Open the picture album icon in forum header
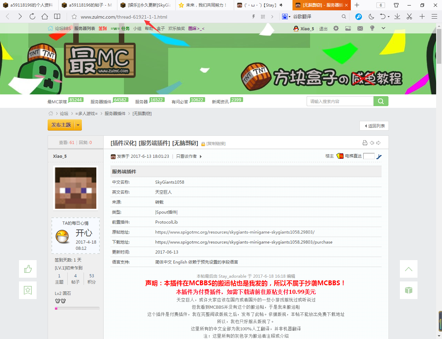The width and height of the screenshot is (442, 339). click(348, 28)
